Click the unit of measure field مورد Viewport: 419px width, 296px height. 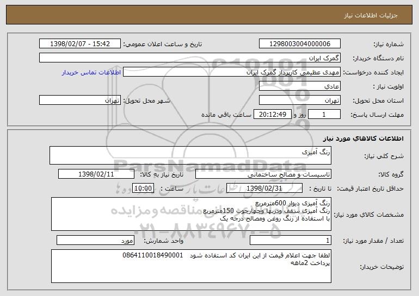click(95, 240)
